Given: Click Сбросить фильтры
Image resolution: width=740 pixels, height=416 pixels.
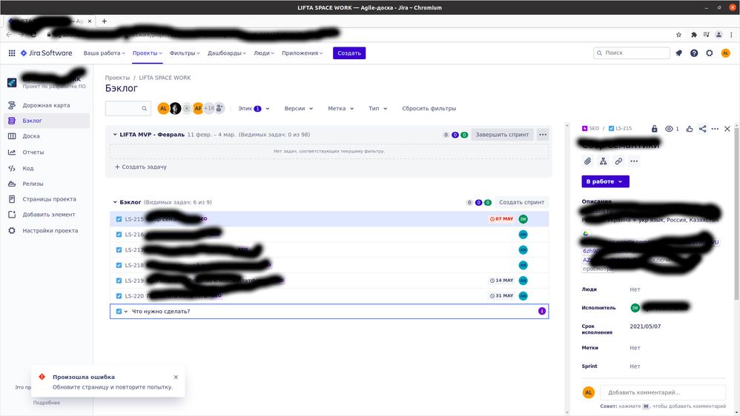Looking at the screenshot, I should pyautogui.click(x=429, y=108).
